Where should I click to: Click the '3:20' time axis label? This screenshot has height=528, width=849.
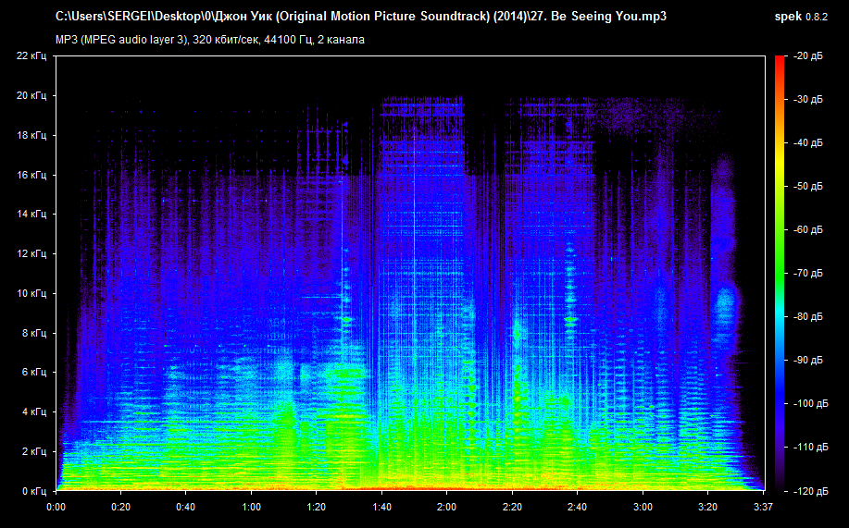pyautogui.click(x=707, y=508)
